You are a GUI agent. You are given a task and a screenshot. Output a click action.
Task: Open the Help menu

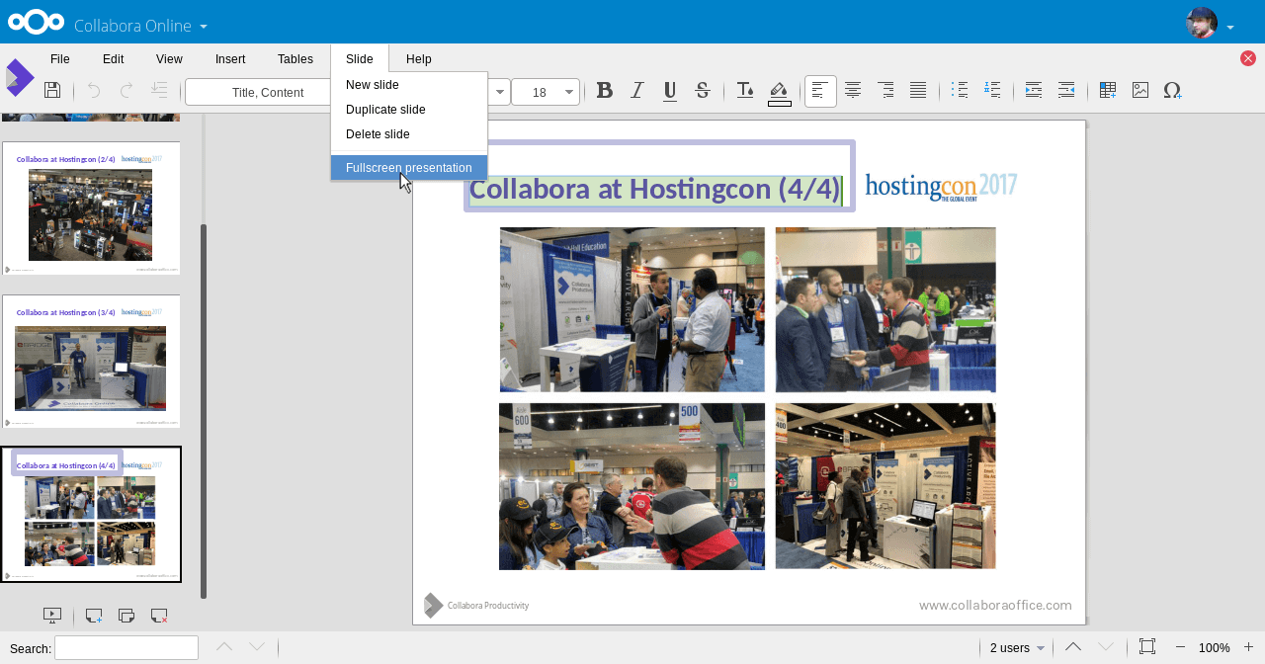419,59
